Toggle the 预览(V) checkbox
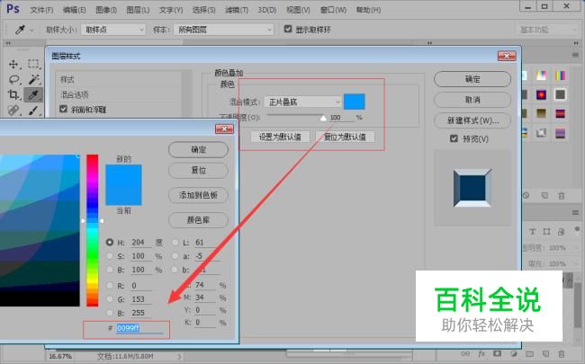The image size is (585, 364). coord(454,138)
